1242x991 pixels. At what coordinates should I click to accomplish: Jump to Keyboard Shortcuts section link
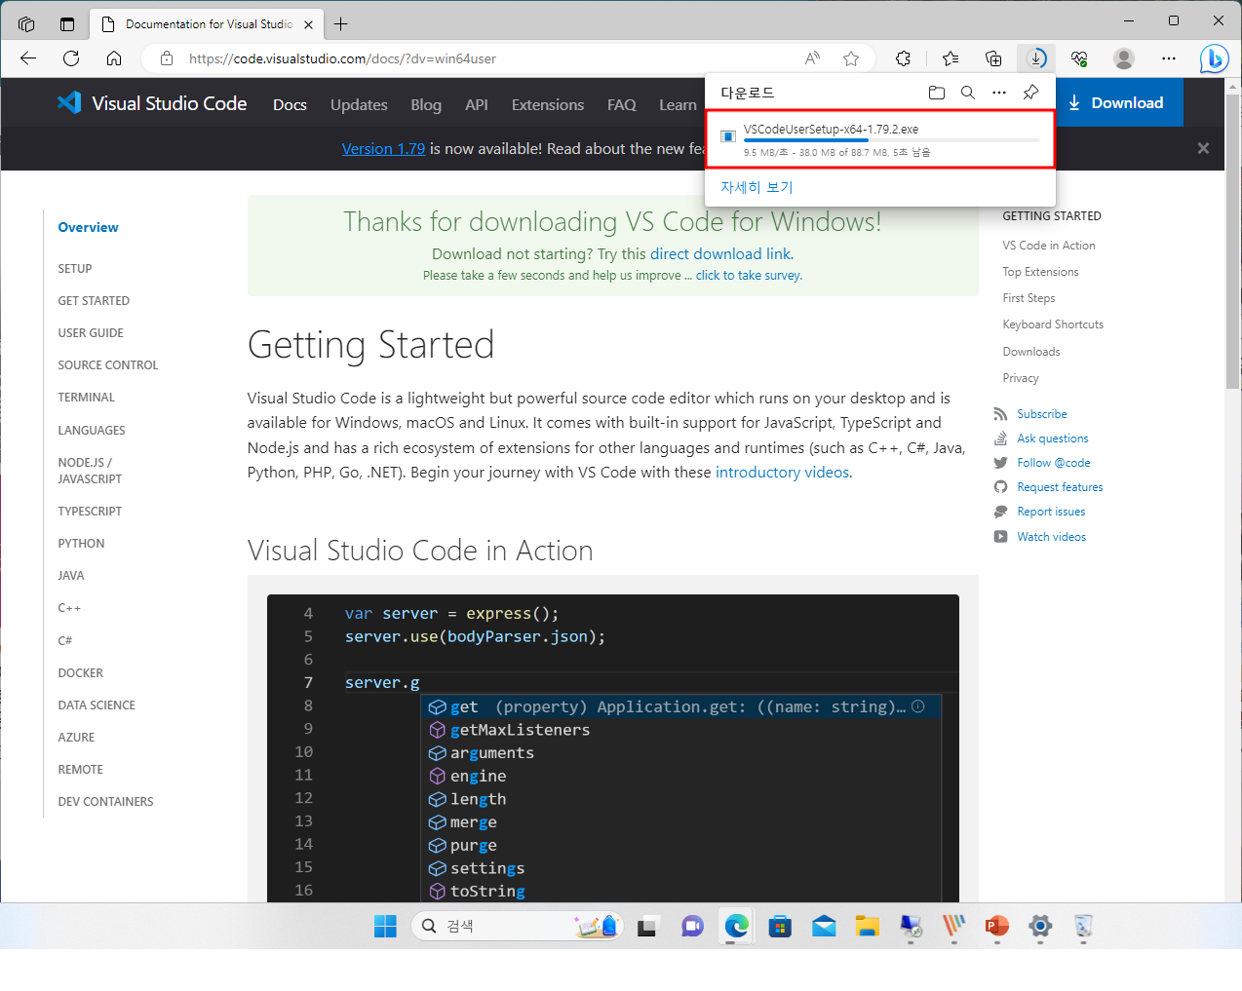pyautogui.click(x=1053, y=324)
